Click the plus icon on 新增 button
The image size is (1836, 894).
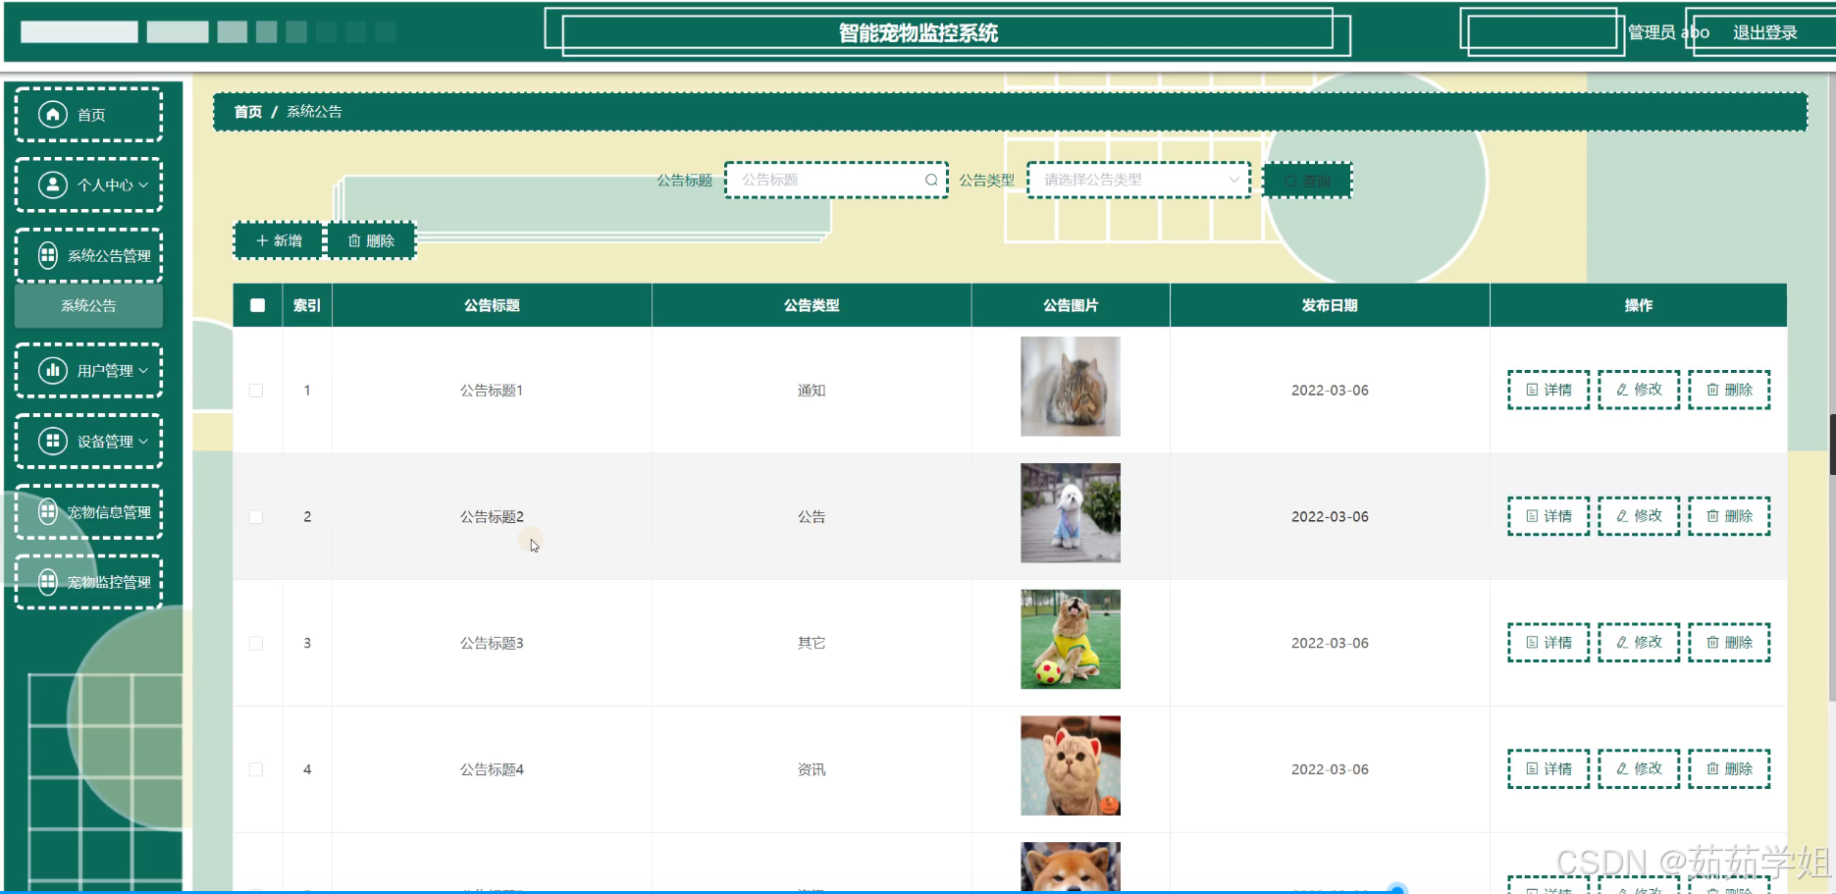262,240
